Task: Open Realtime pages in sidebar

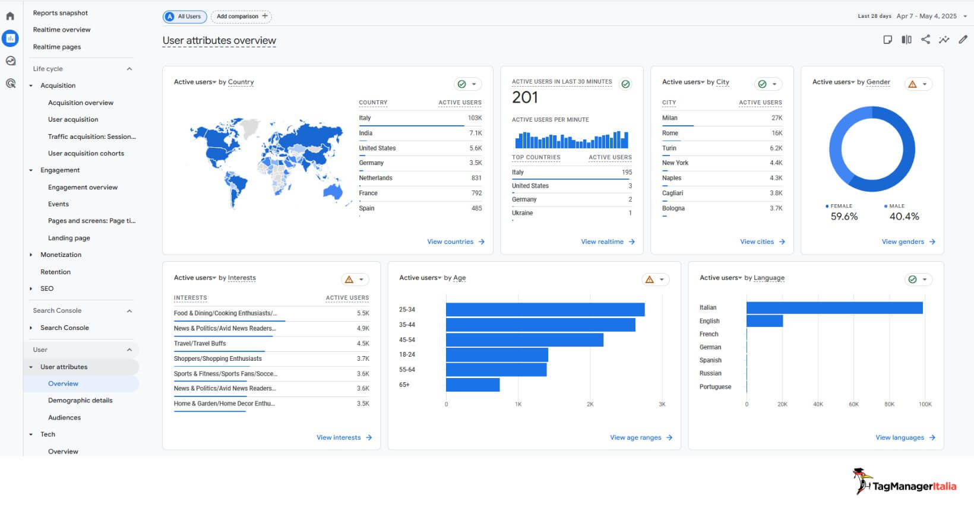Action: coord(57,47)
